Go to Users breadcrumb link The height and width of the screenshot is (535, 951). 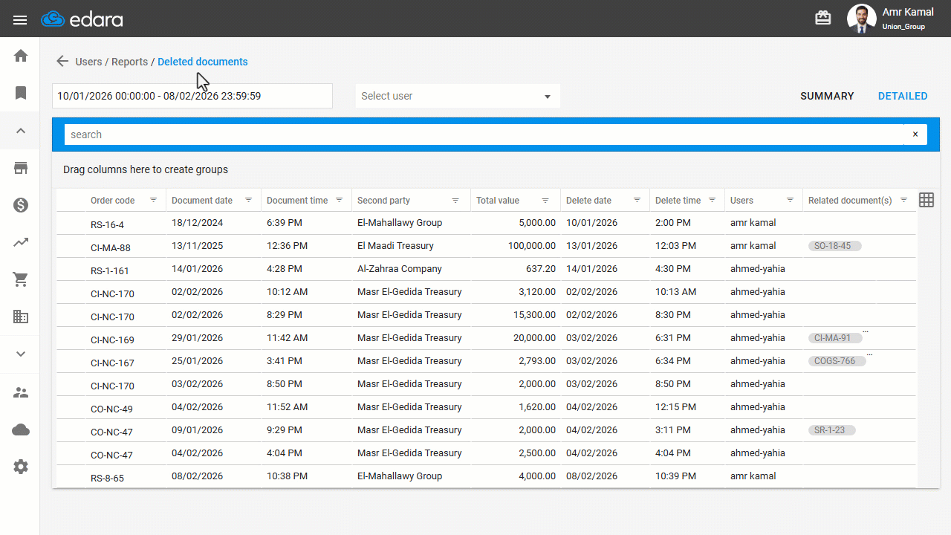click(88, 62)
